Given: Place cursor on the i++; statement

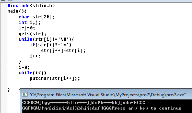Looking at the screenshot, I should click(x=35, y=56).
